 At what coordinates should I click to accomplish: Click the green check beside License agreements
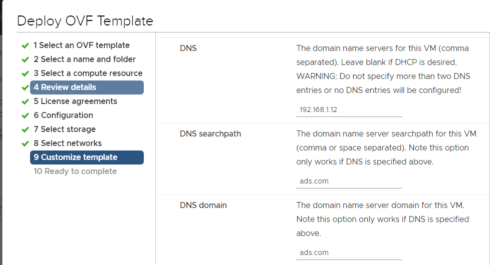coord(26,102)
